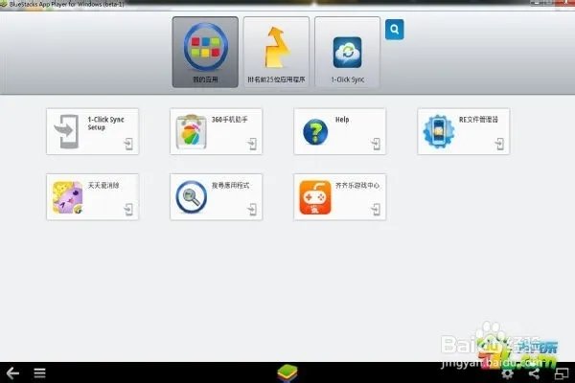Click the 1-Click Sync Setup label
The image size is (575, 383).
(105, 124)
